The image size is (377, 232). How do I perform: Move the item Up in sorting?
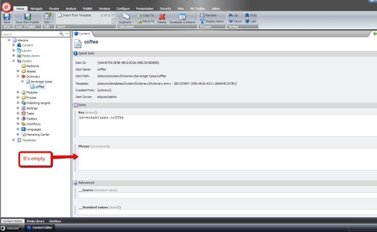[x=233, y=15]
